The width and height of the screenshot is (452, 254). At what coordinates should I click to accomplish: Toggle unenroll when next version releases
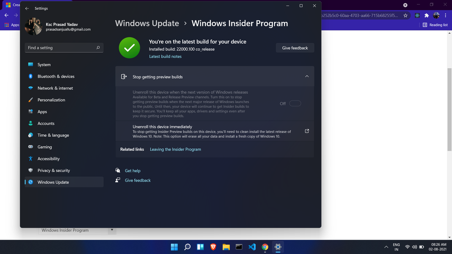click(295, 103)
